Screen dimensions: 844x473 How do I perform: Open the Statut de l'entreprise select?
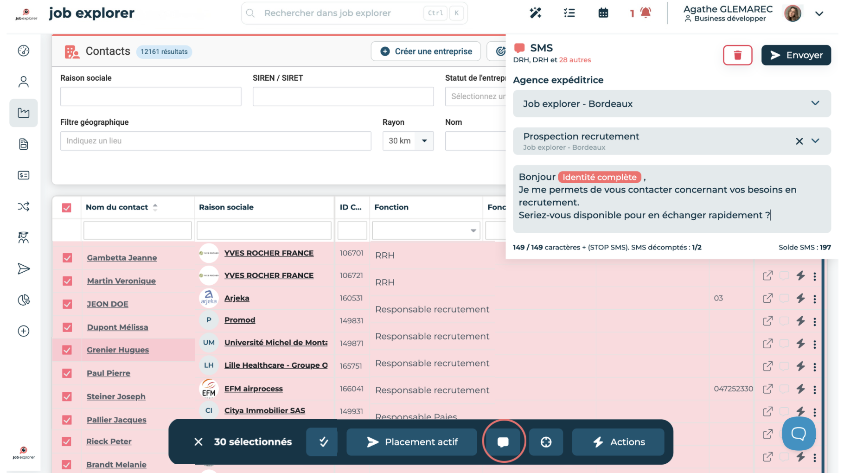point(476,96)
